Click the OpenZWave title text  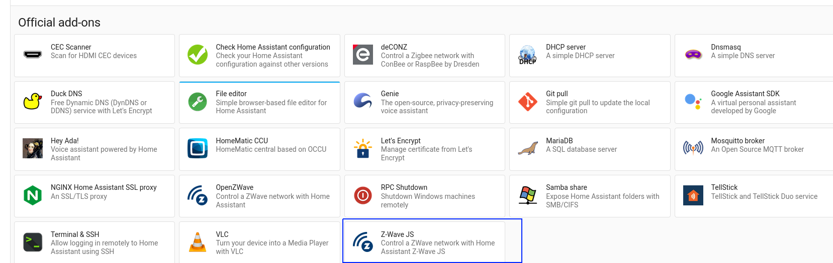tap(235, 187)
